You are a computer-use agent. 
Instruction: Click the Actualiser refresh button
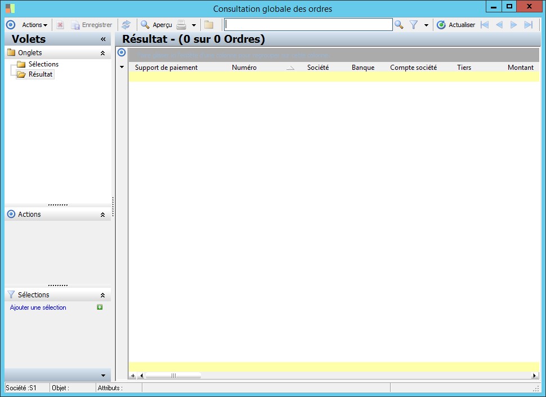[x=456, y=25]
